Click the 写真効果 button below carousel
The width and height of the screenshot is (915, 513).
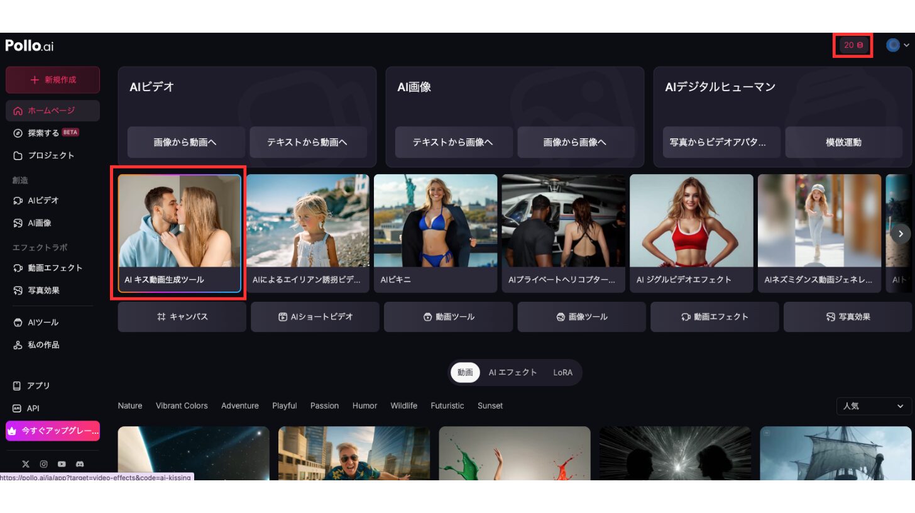(x=848, y=317)
